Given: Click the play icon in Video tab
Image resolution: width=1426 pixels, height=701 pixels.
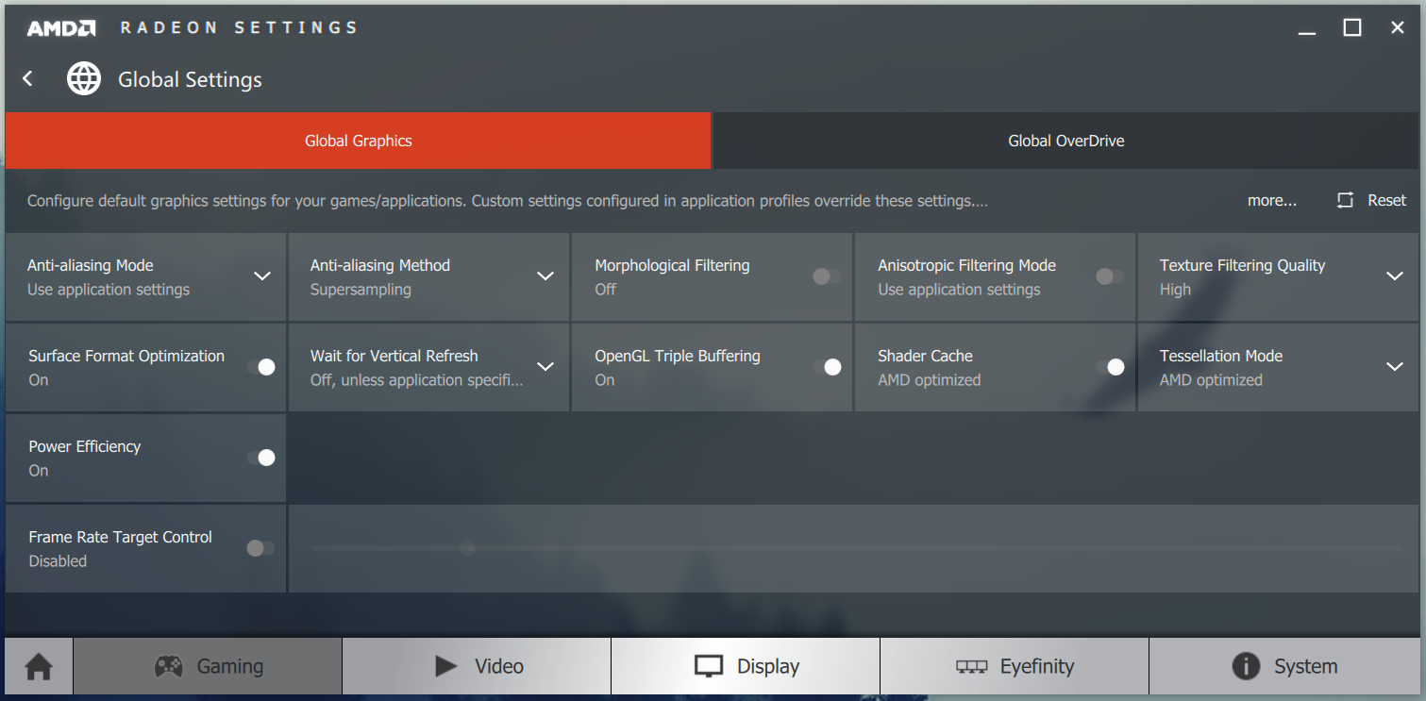Looking at the screenshot, I should click(445, 666).
